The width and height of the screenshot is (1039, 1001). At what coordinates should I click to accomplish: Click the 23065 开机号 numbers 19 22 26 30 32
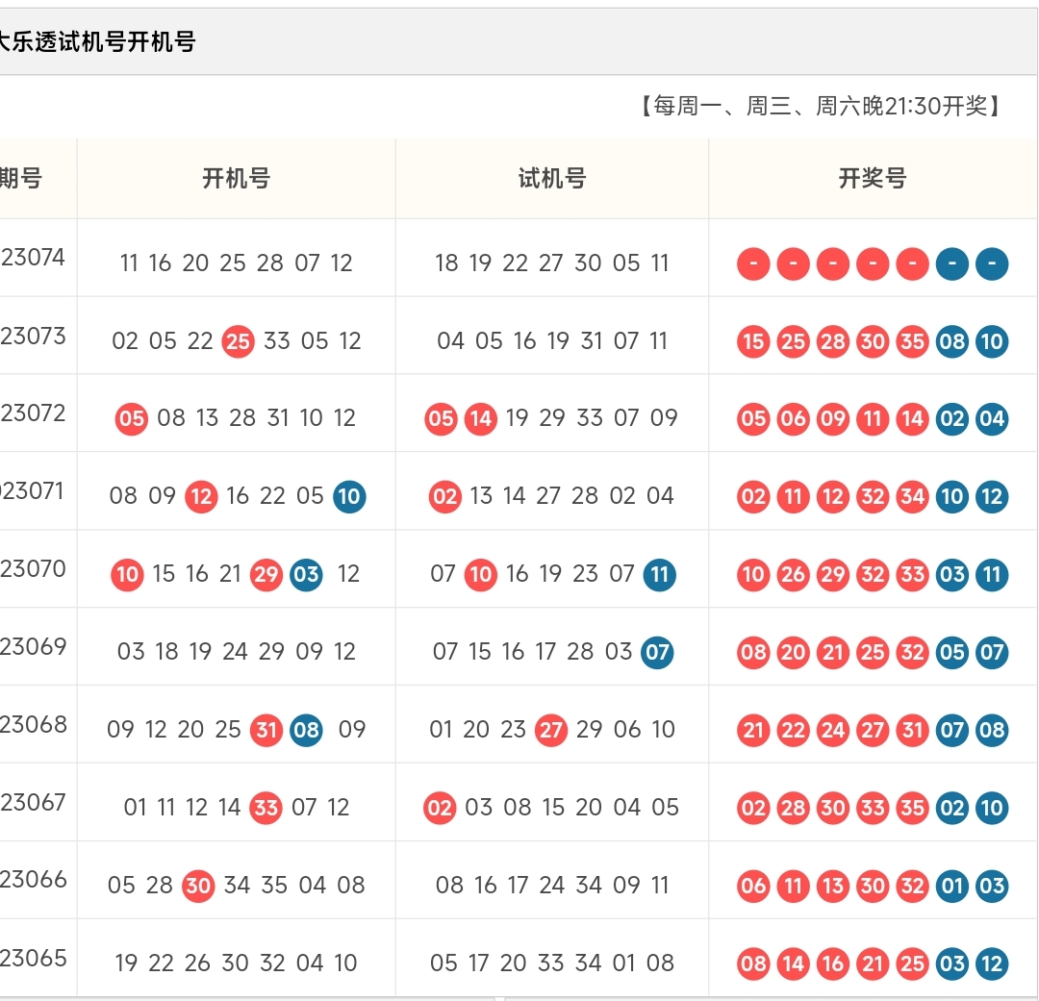click(200, 963)
